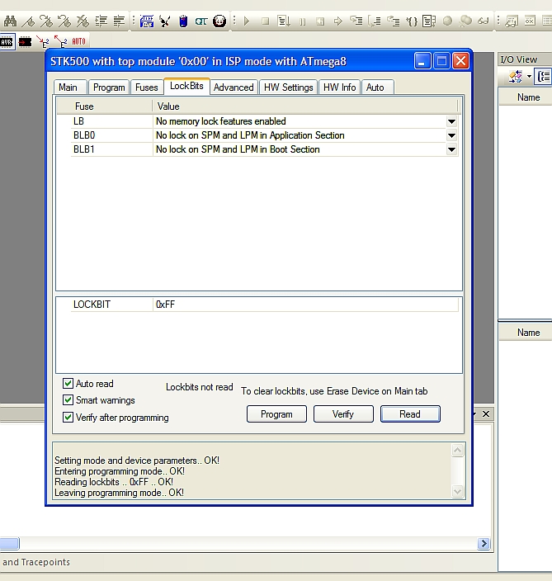Image resolution: width=552 pixels, height=581 pixels.
Task: Remove all breakpoints icon
Action: pyautogui.click(x=465, y=21)
